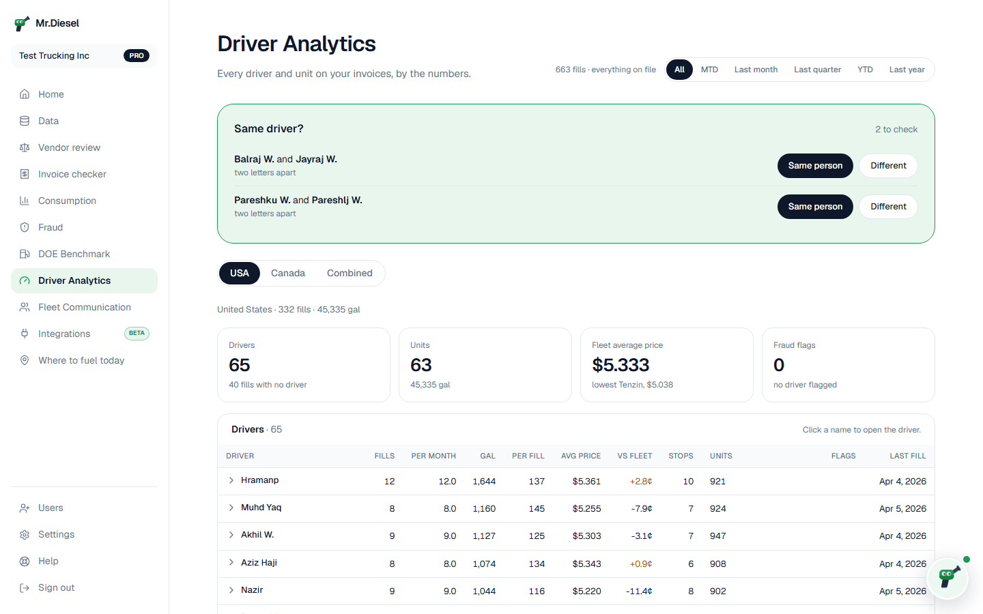The image size is (983, 614).
Task: Confirm Pareshku W. and Pareshlj W. as Same person
Action: (815, 207)
